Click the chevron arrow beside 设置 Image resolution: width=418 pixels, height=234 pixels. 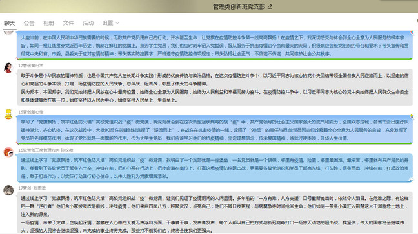(x=117, y=23)
